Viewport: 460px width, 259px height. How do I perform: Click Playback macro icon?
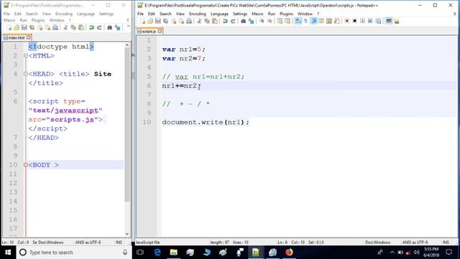[362, 21]
